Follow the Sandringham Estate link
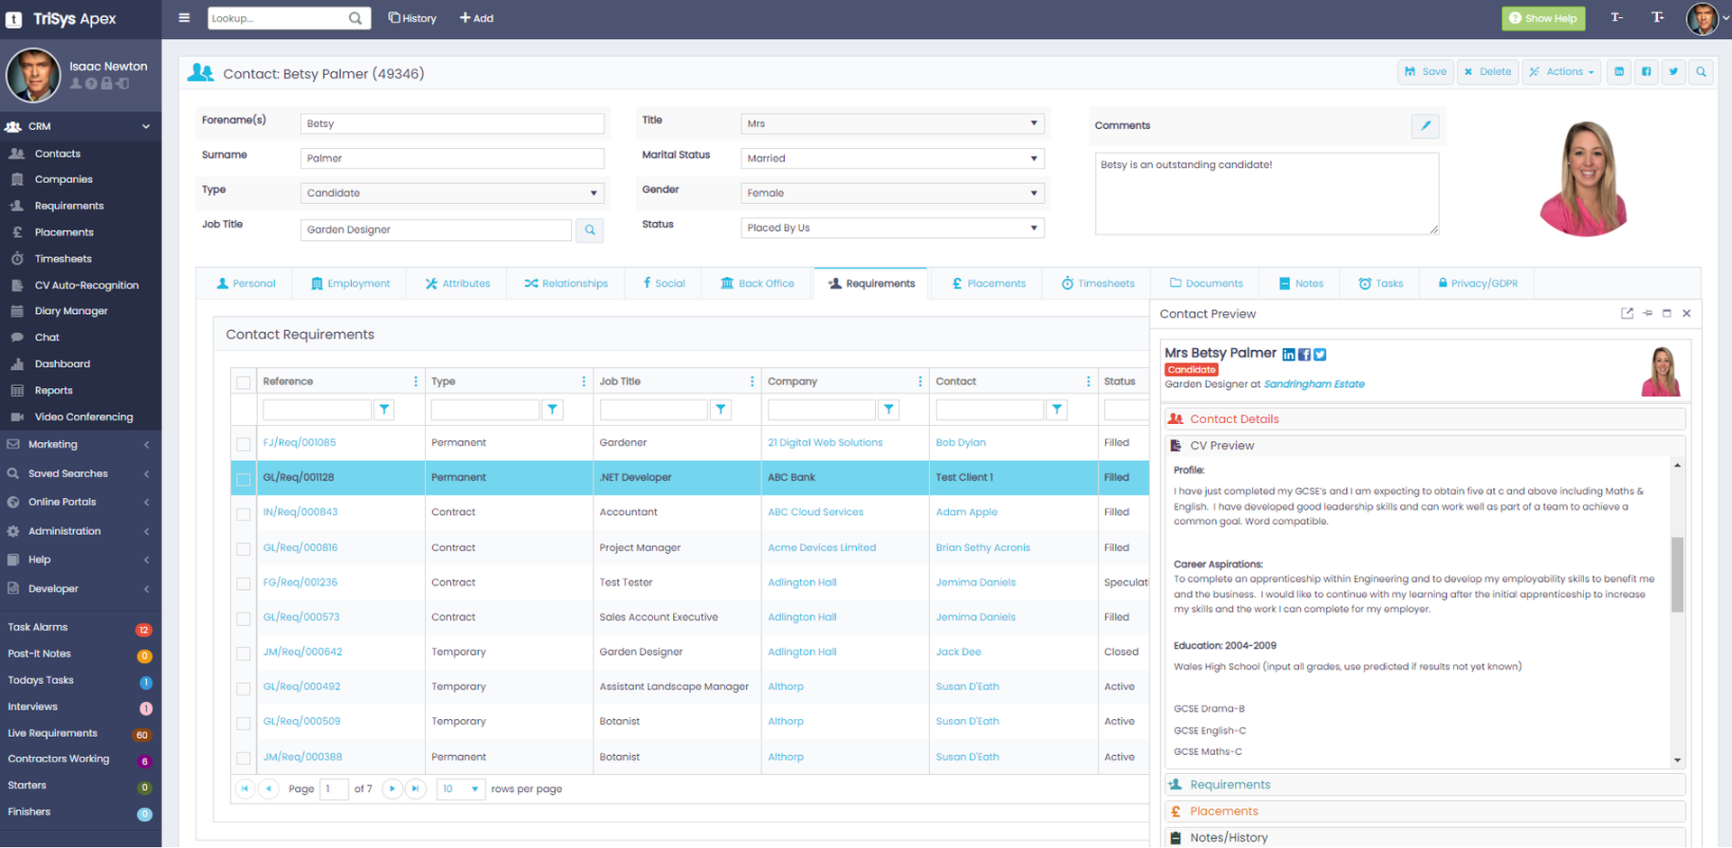The image size is (1732, 848). 1314,383
